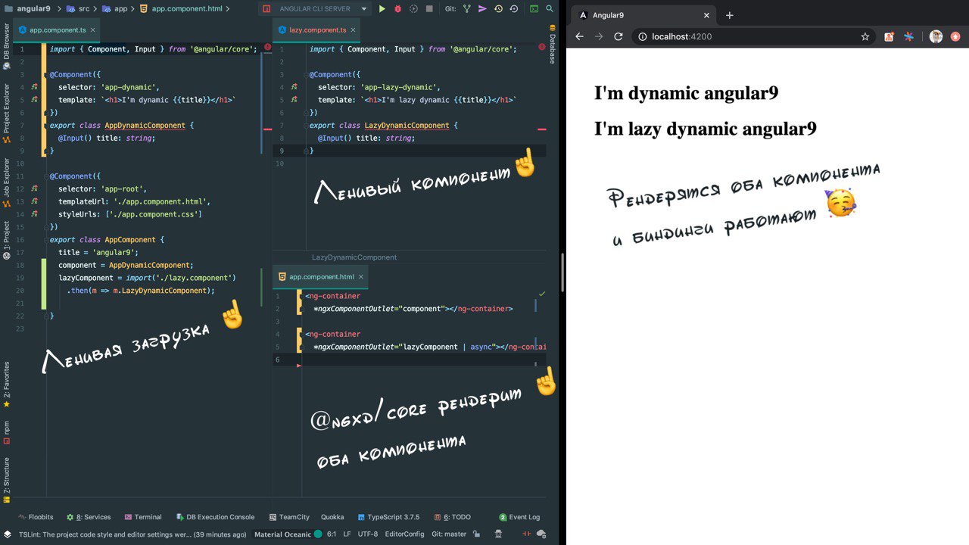Revert changes with the rollback icon
969x545 pixels.
tap(514, 9)
